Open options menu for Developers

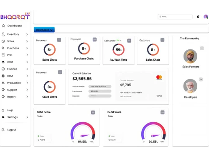click(x=201, y=80)
